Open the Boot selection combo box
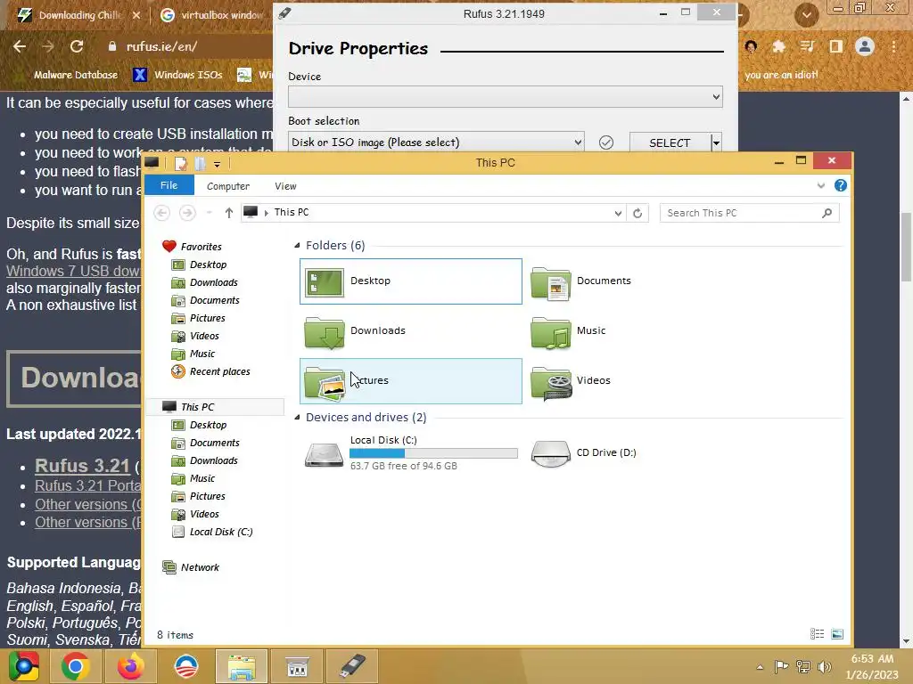Screen dimensions: 913x684 [x=436, y=142]
